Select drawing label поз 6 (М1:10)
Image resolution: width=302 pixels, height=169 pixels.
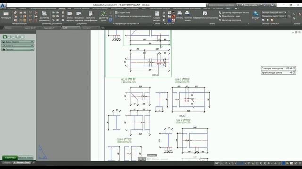pos(182,79)
